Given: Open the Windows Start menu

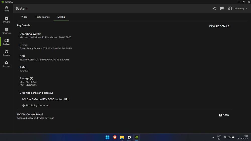Looking at the screenshot, I should click(107, 137).
